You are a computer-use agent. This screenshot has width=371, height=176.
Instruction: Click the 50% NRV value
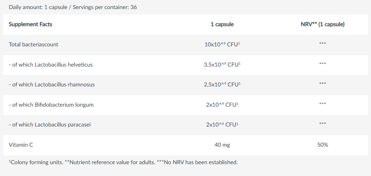[323, 145]
